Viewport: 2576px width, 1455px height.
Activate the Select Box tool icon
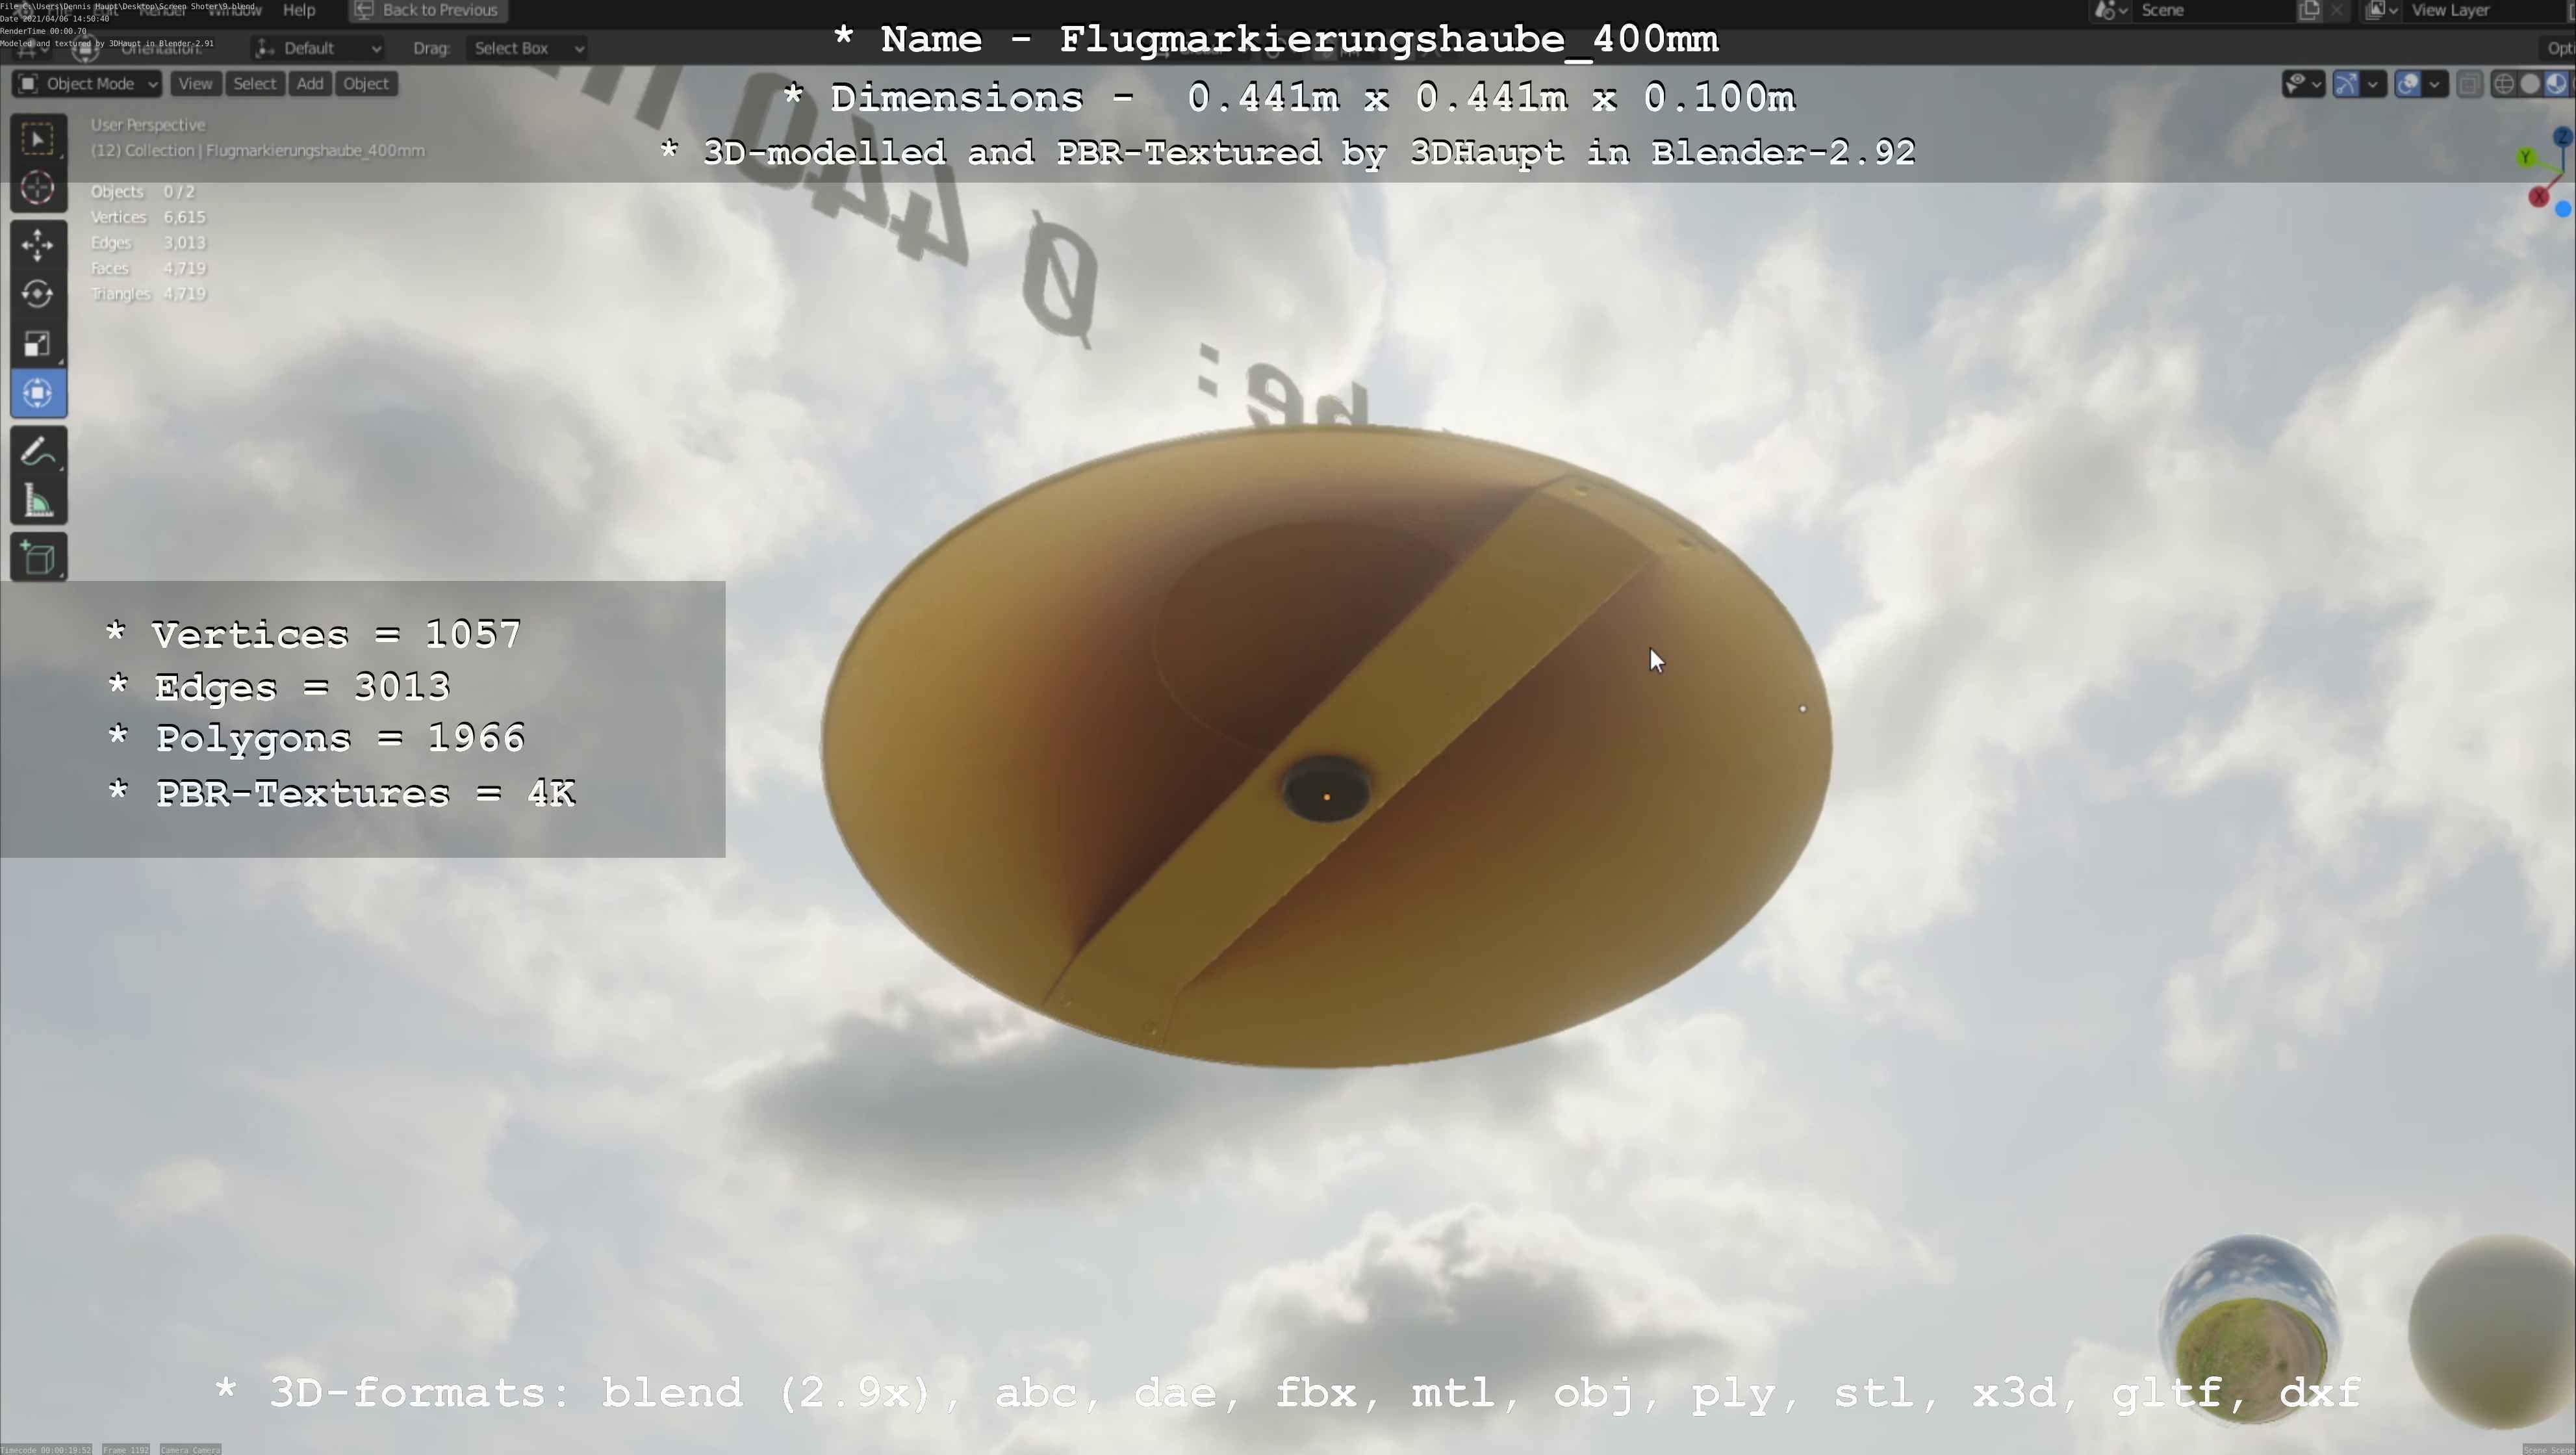38,138
